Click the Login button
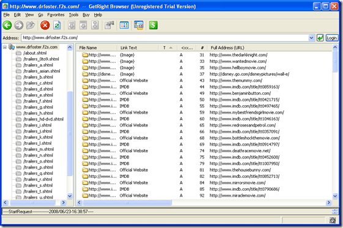The height and width of the screenshot is (228, 343). [x=331, y=38]
